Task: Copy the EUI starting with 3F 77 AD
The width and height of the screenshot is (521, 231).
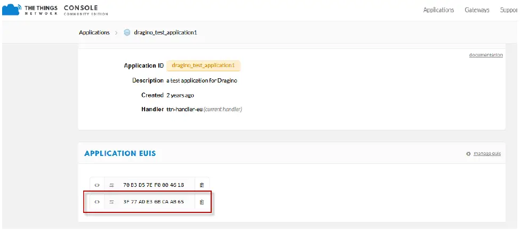Action: 202,202
